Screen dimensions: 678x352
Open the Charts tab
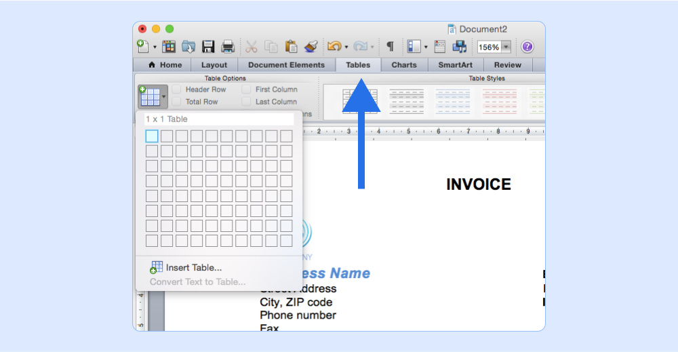404,65
